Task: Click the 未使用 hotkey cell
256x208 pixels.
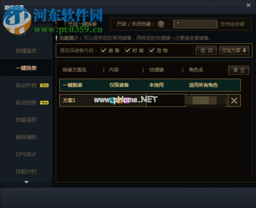Action: (x=156, y=85)
